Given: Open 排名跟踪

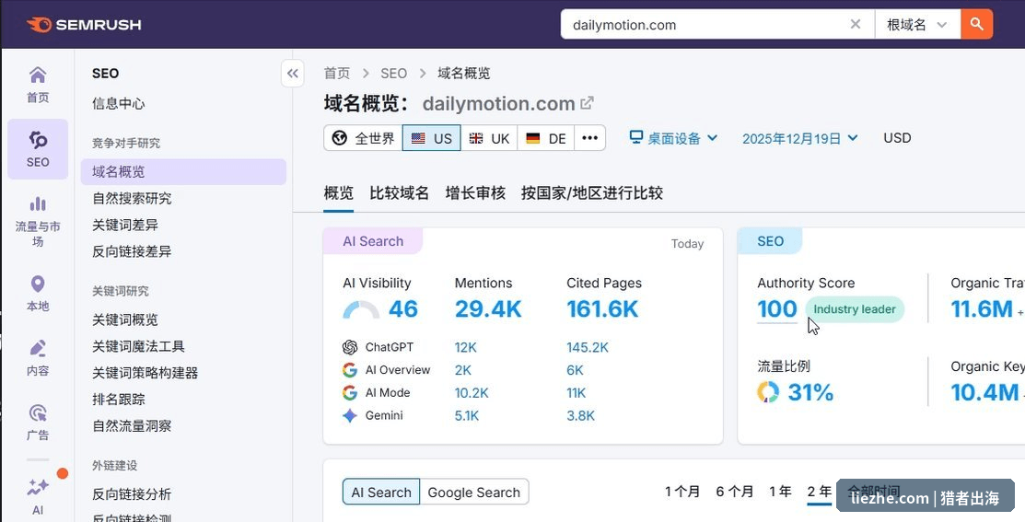Looking at the screenshot, I should pos(118,400).
